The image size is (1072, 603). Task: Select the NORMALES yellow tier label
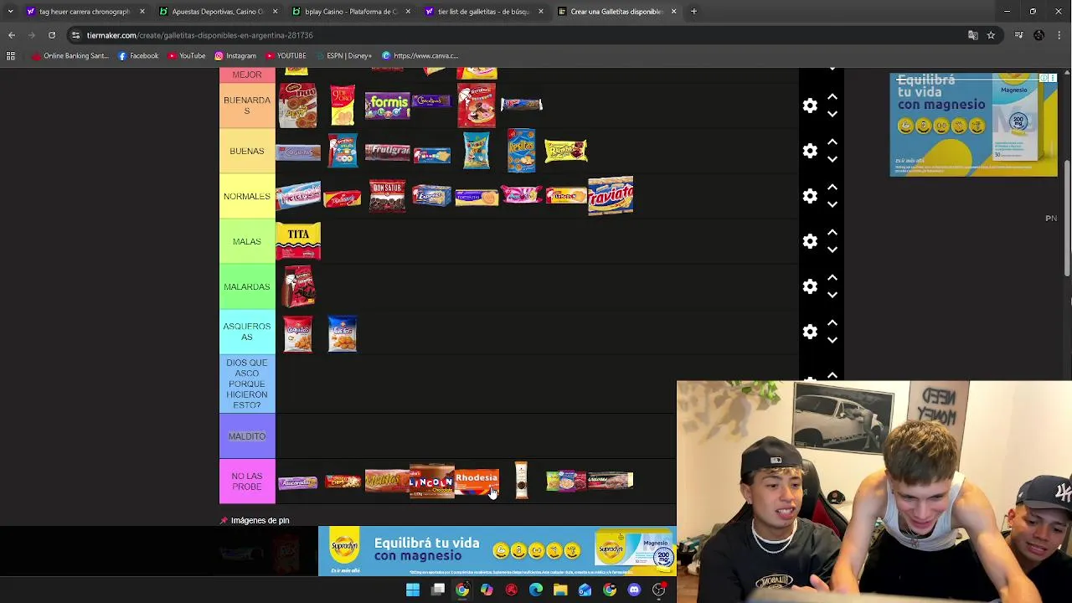tap(247, 196)
